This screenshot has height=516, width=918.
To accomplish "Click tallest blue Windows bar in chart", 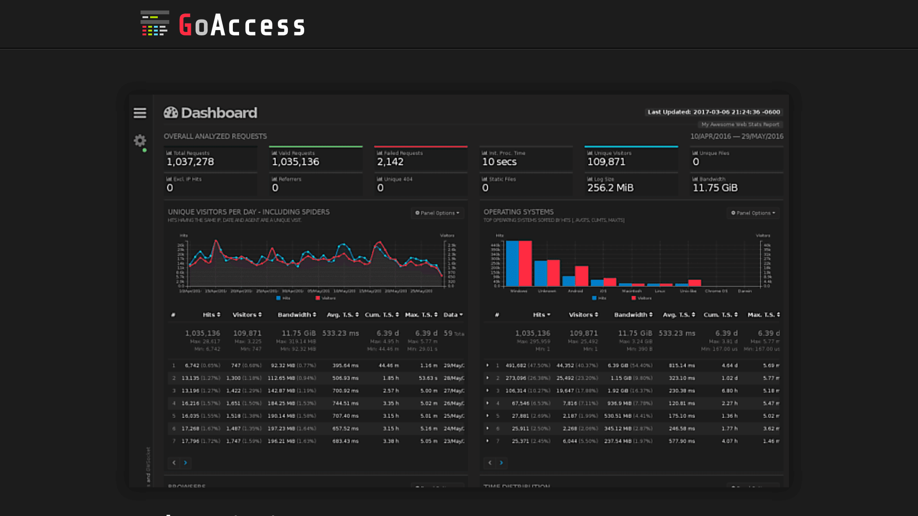I will pos(512,263).
